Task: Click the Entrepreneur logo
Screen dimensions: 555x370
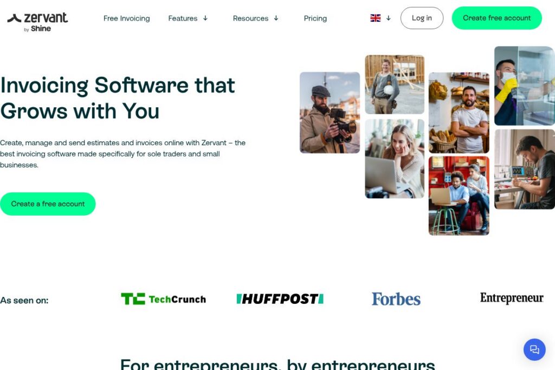Action: [x=512, y=298]
